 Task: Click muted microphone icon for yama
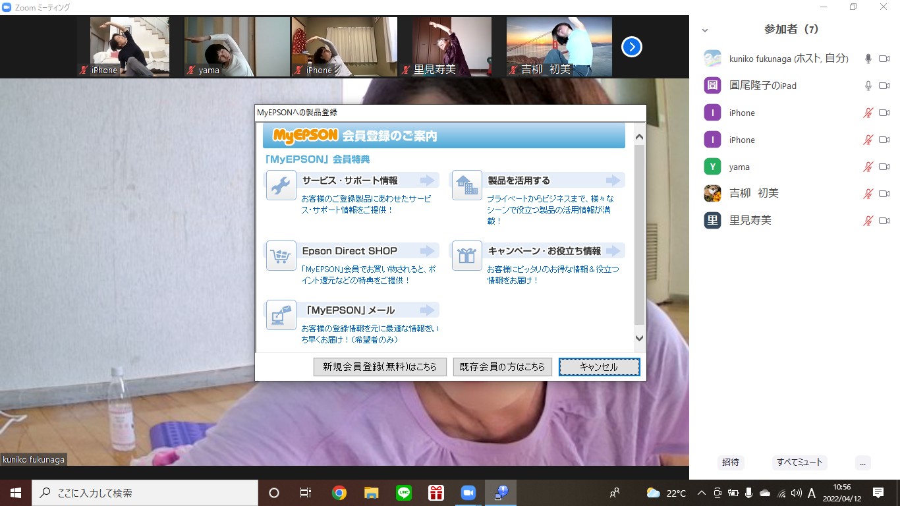point(868,167)
